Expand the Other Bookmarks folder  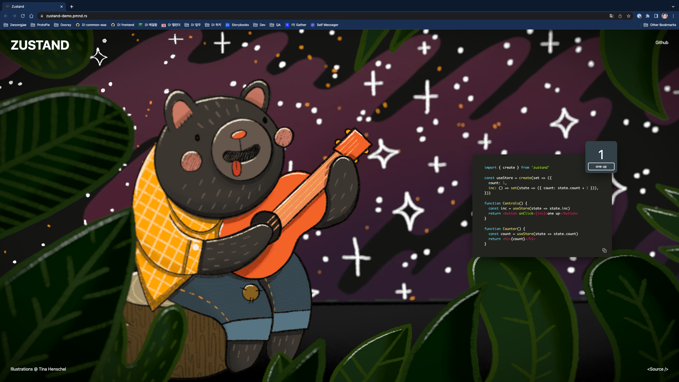660,25
